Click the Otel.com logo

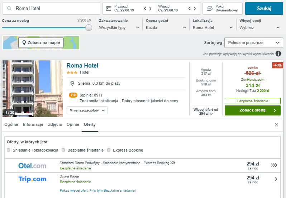pos(32,166)
